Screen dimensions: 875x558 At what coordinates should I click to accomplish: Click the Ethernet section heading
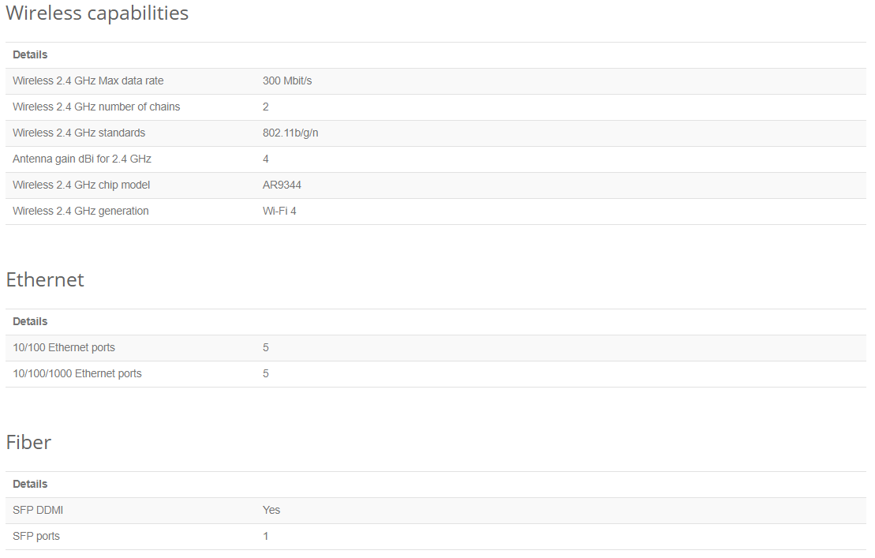click(45, 280)
